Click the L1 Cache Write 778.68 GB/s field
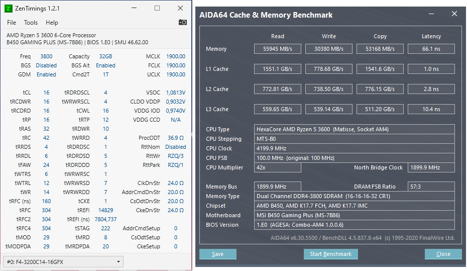This screenshot has height=271, width=467. point(329,69)
